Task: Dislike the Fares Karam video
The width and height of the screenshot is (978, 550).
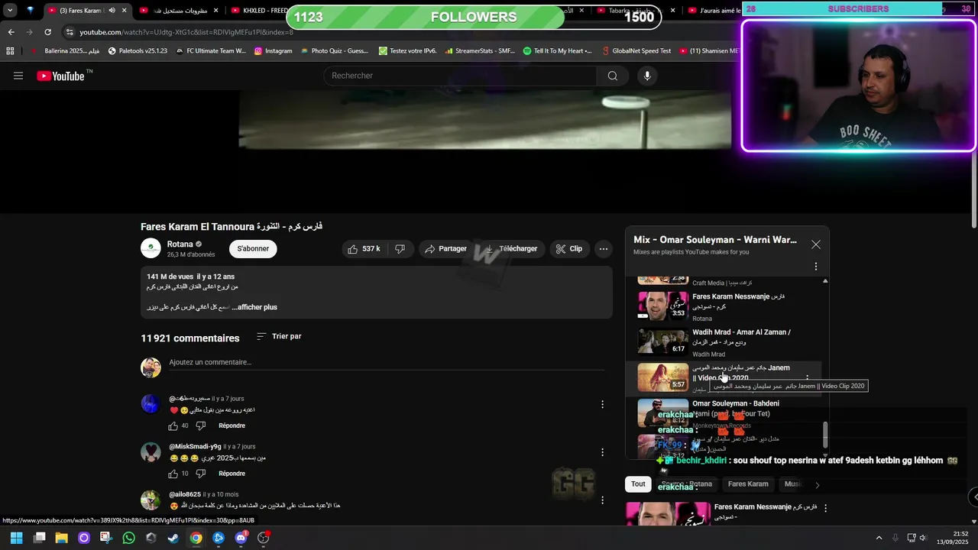Action: point(400,249)
